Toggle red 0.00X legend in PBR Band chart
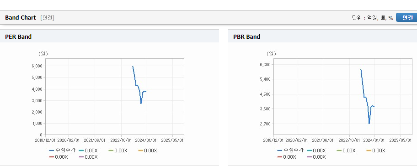Viewport: 417px width, 166px height. click(x=286, y=157)
